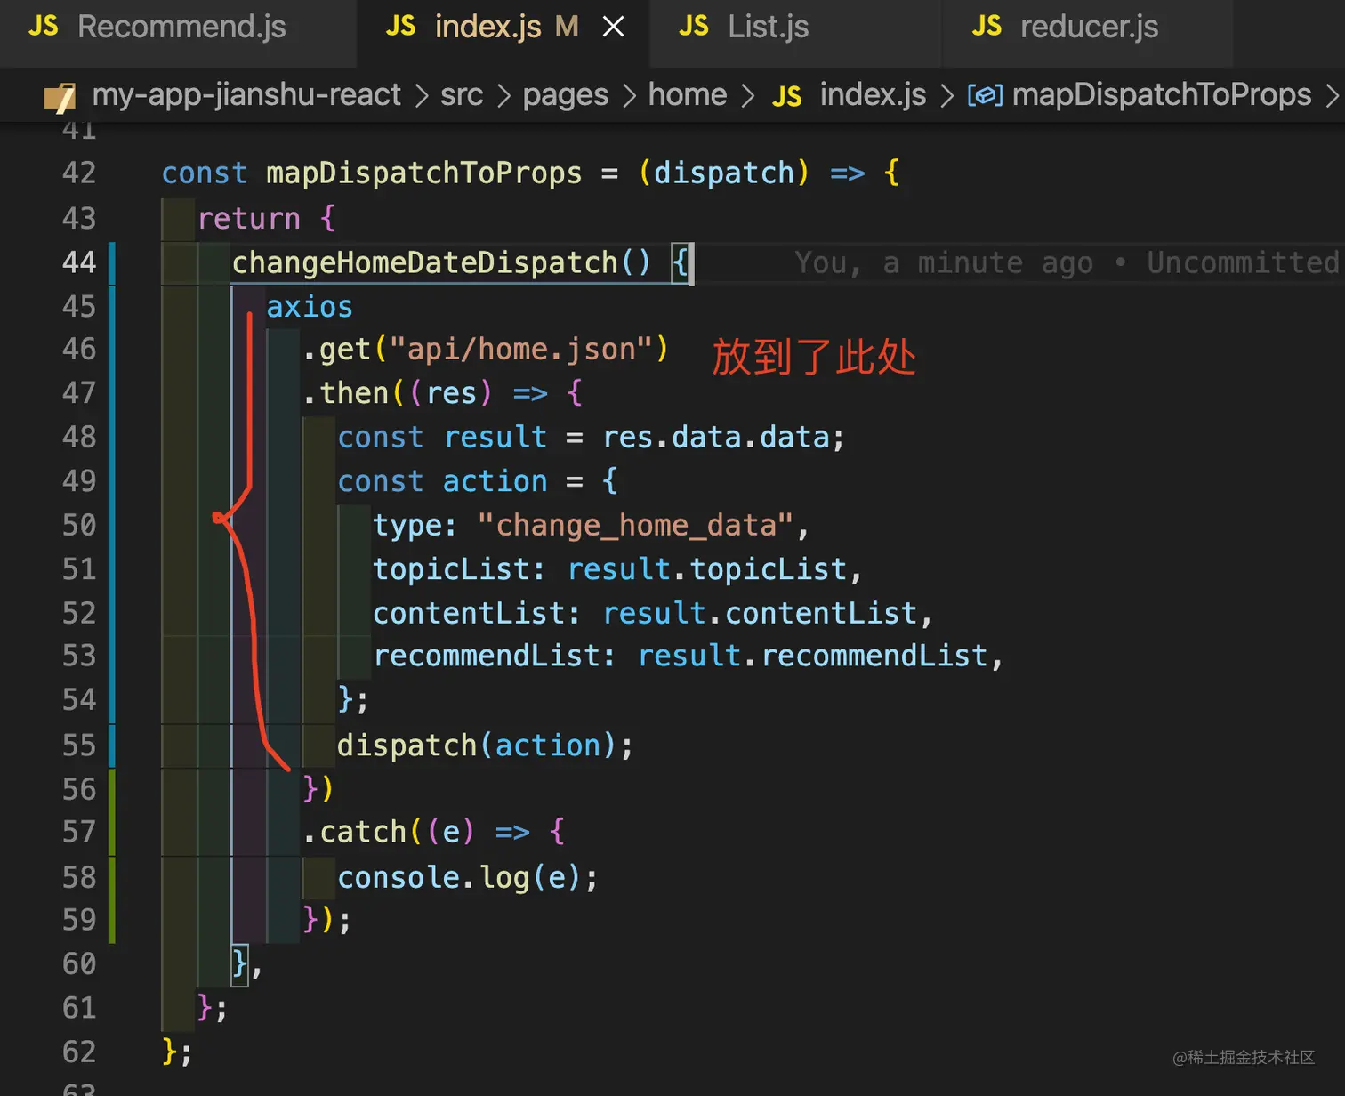Click line number 60 in the gutter

tap(79, 963)
